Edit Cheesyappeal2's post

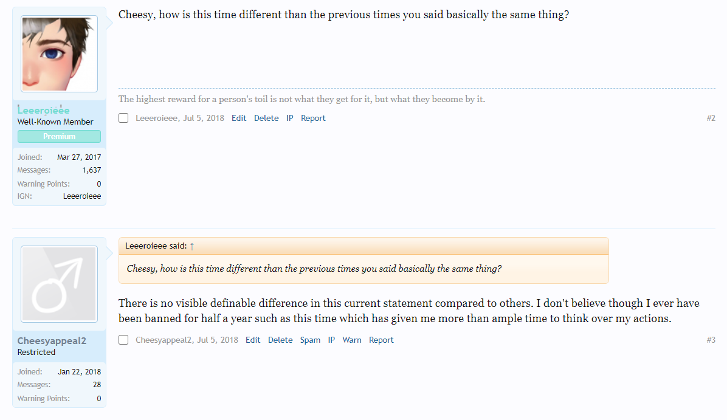coord(253,340)
